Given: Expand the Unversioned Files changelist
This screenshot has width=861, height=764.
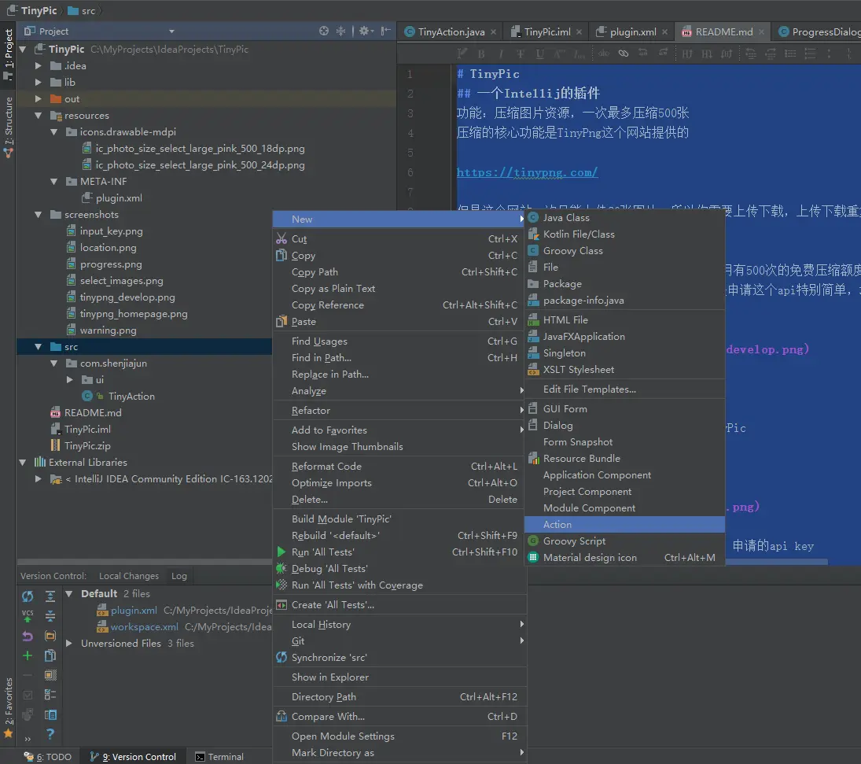Looking at the screenshot, I should pos(69,643).
